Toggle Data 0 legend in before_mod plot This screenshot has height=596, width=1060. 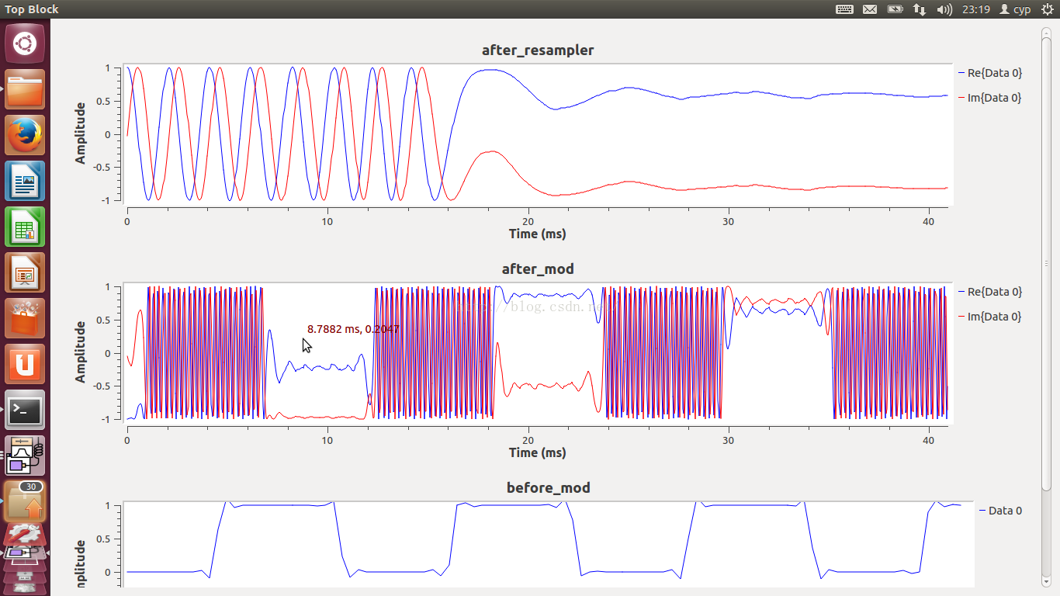point(1000,511)
